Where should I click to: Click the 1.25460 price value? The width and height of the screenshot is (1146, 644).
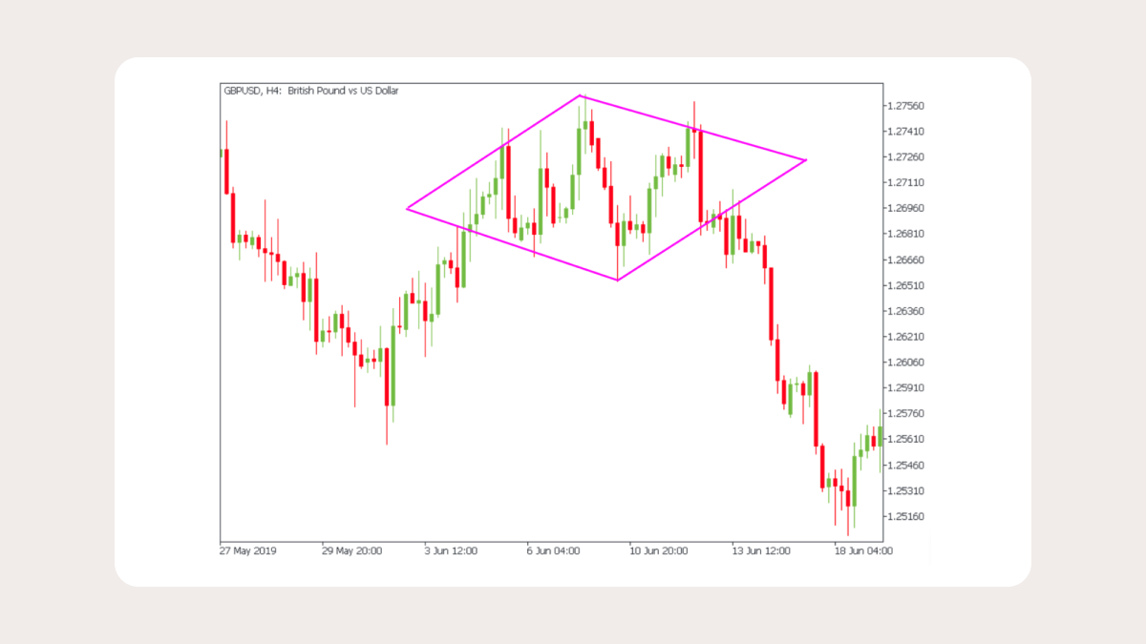coord(905,466)
